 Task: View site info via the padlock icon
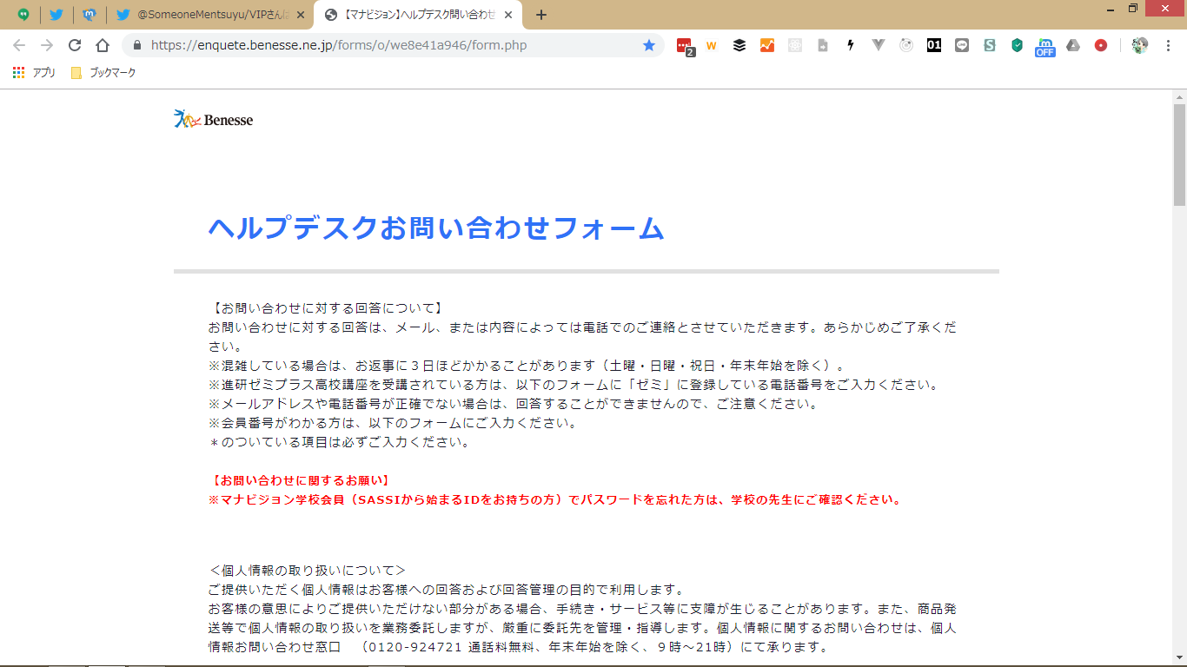136,45
